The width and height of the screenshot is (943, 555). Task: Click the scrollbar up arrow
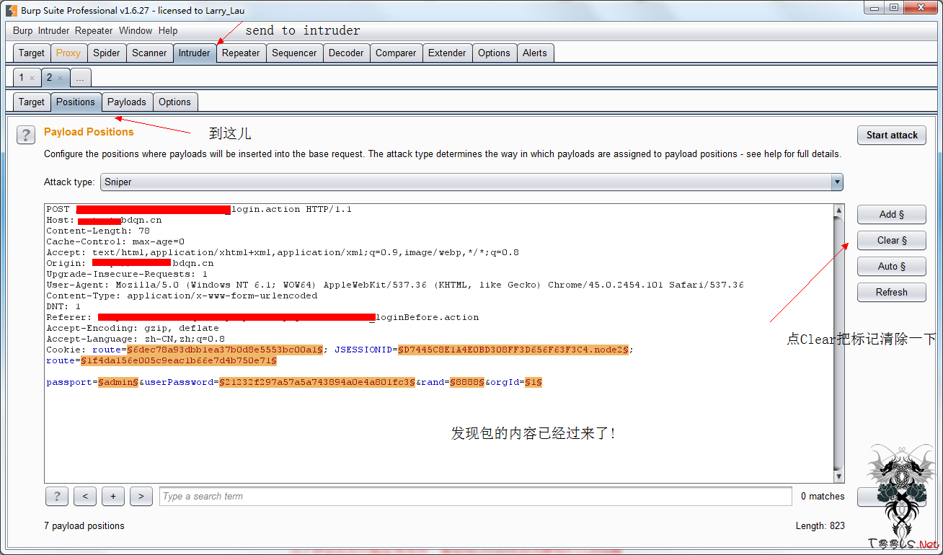[838, 210]
